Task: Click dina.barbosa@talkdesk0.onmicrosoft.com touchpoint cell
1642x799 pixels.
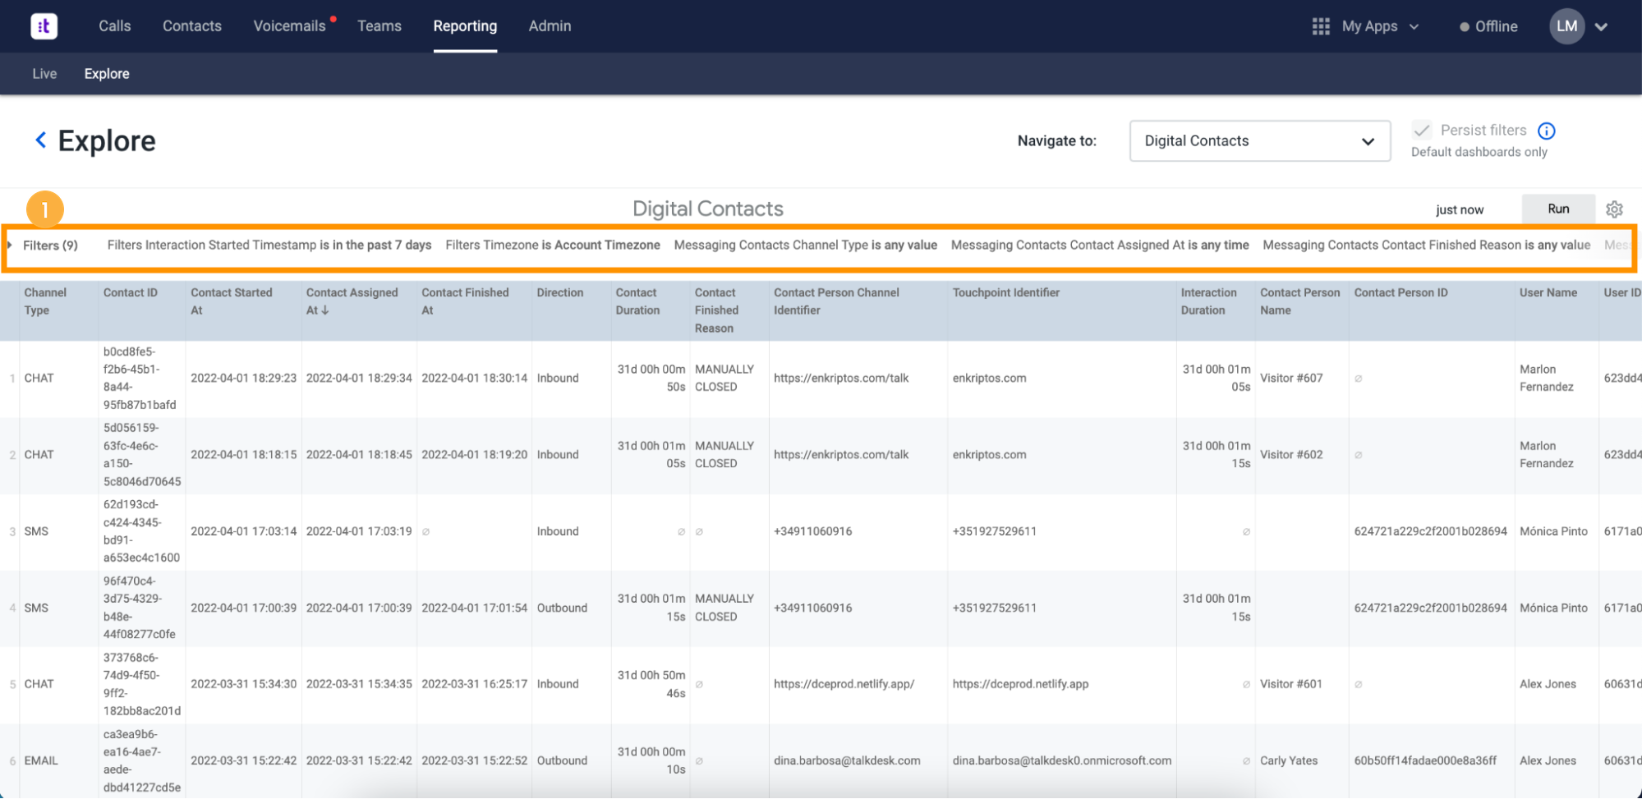Action: (x=1062, y=761)
